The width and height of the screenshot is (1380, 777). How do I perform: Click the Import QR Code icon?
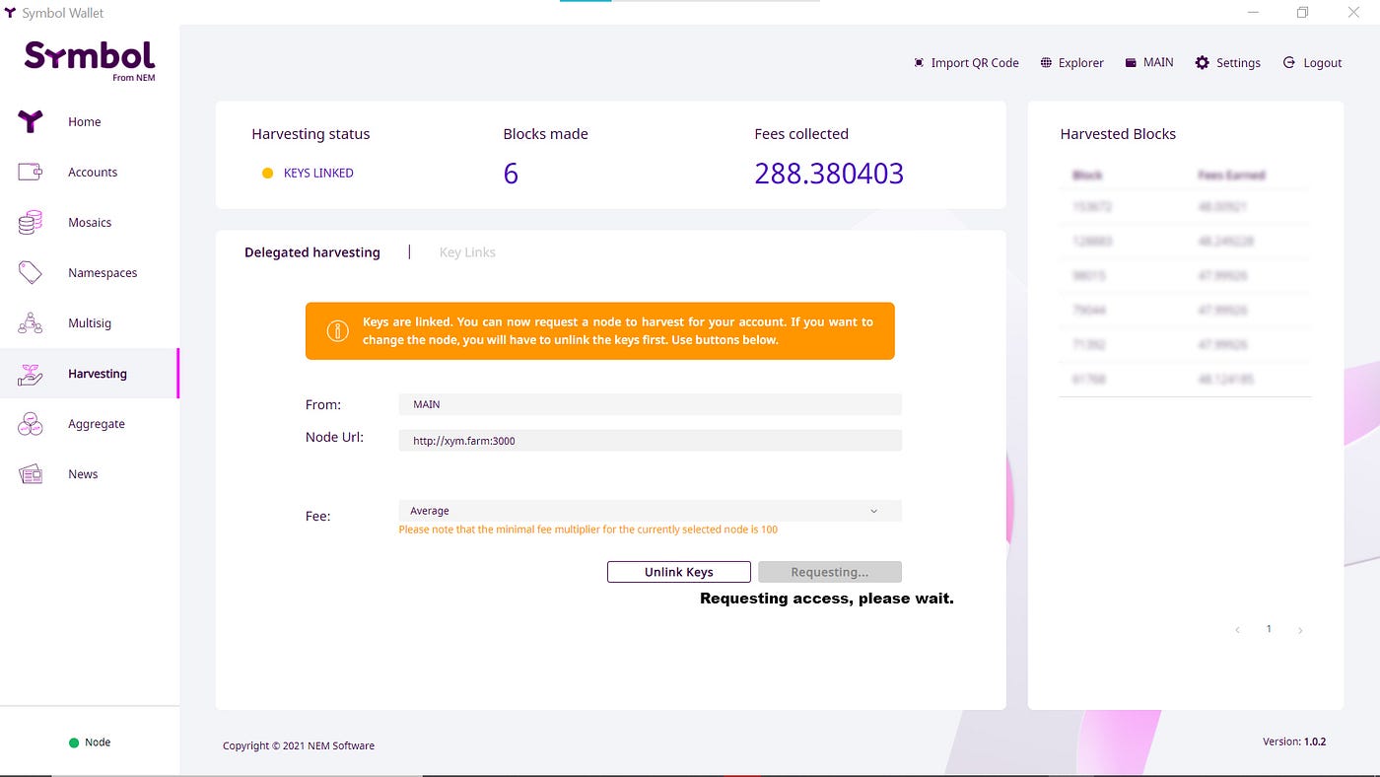click(920, 62)
